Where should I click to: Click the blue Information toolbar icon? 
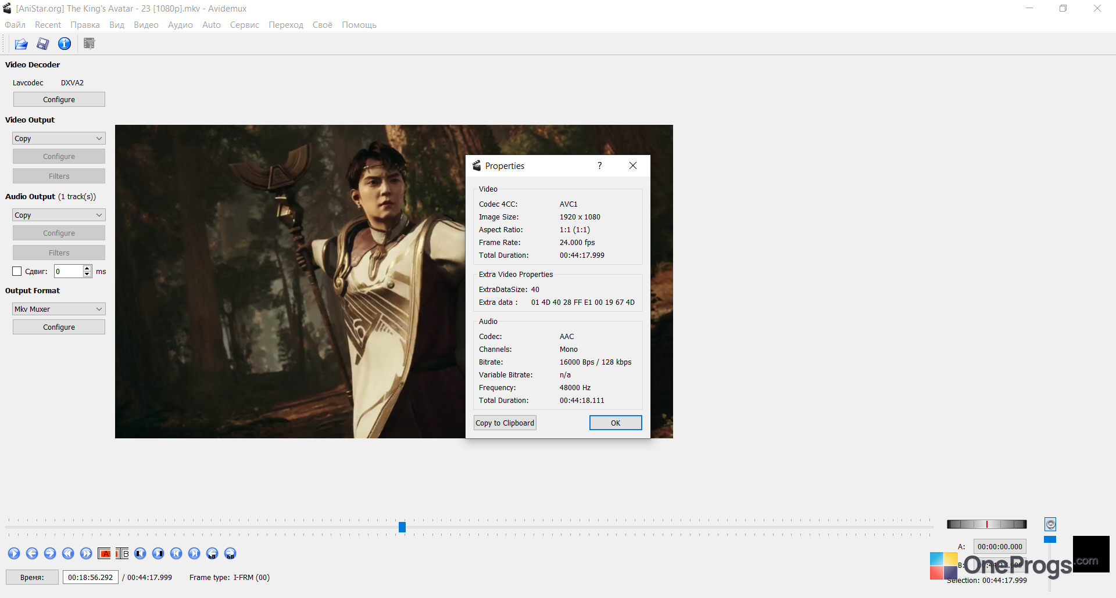point(65,44)
